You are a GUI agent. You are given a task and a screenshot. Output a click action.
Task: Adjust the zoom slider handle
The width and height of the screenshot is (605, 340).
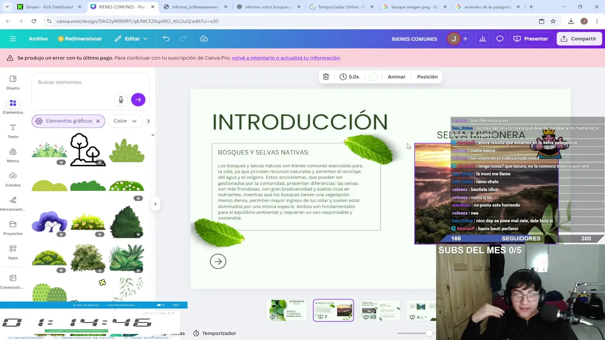(x=429, y=333)
